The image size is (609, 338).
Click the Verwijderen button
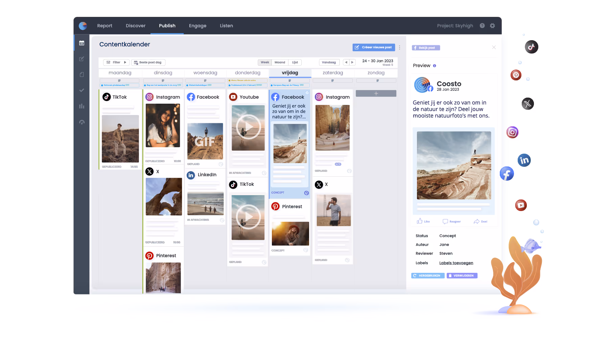click(462, 276)
